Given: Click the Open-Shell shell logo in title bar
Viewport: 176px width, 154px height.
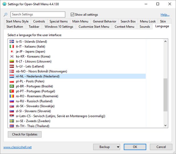Looking at the screenshot, I should pos(4,4).
